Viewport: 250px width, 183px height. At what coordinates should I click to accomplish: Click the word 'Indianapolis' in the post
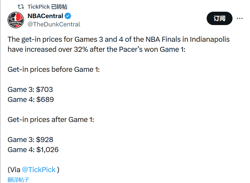(x=210, y=40)
